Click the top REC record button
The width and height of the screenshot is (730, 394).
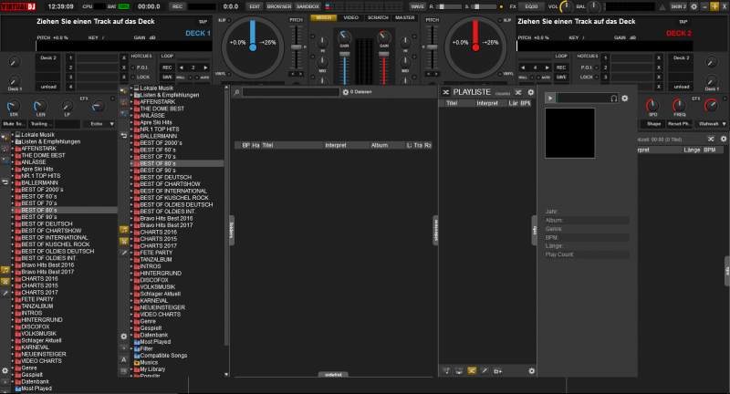point(177,6)
